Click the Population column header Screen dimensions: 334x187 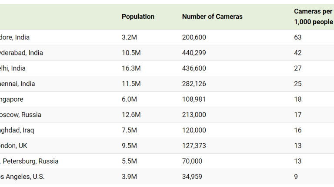tap(138, 17)
